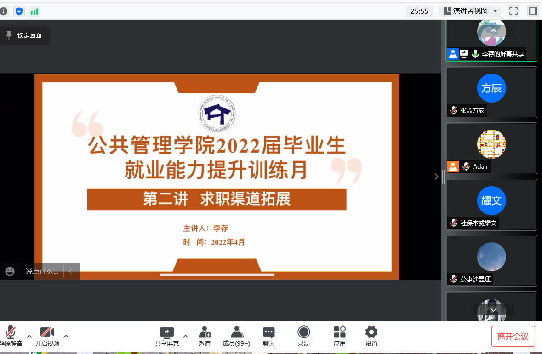Open 设置 settings
Screen dimensions: 542x354
point(371,336)
